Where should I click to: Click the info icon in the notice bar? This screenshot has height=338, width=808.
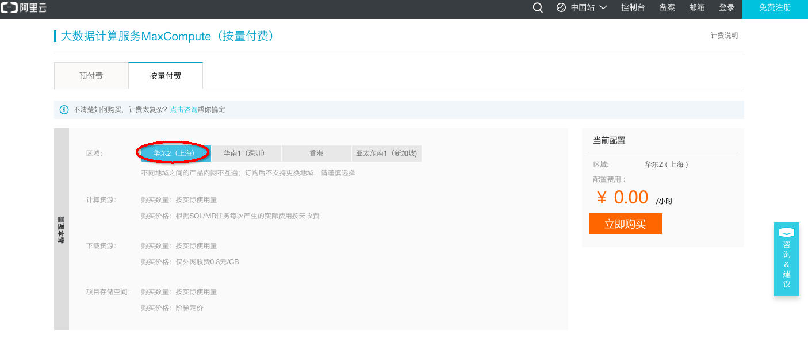point(64,109)
